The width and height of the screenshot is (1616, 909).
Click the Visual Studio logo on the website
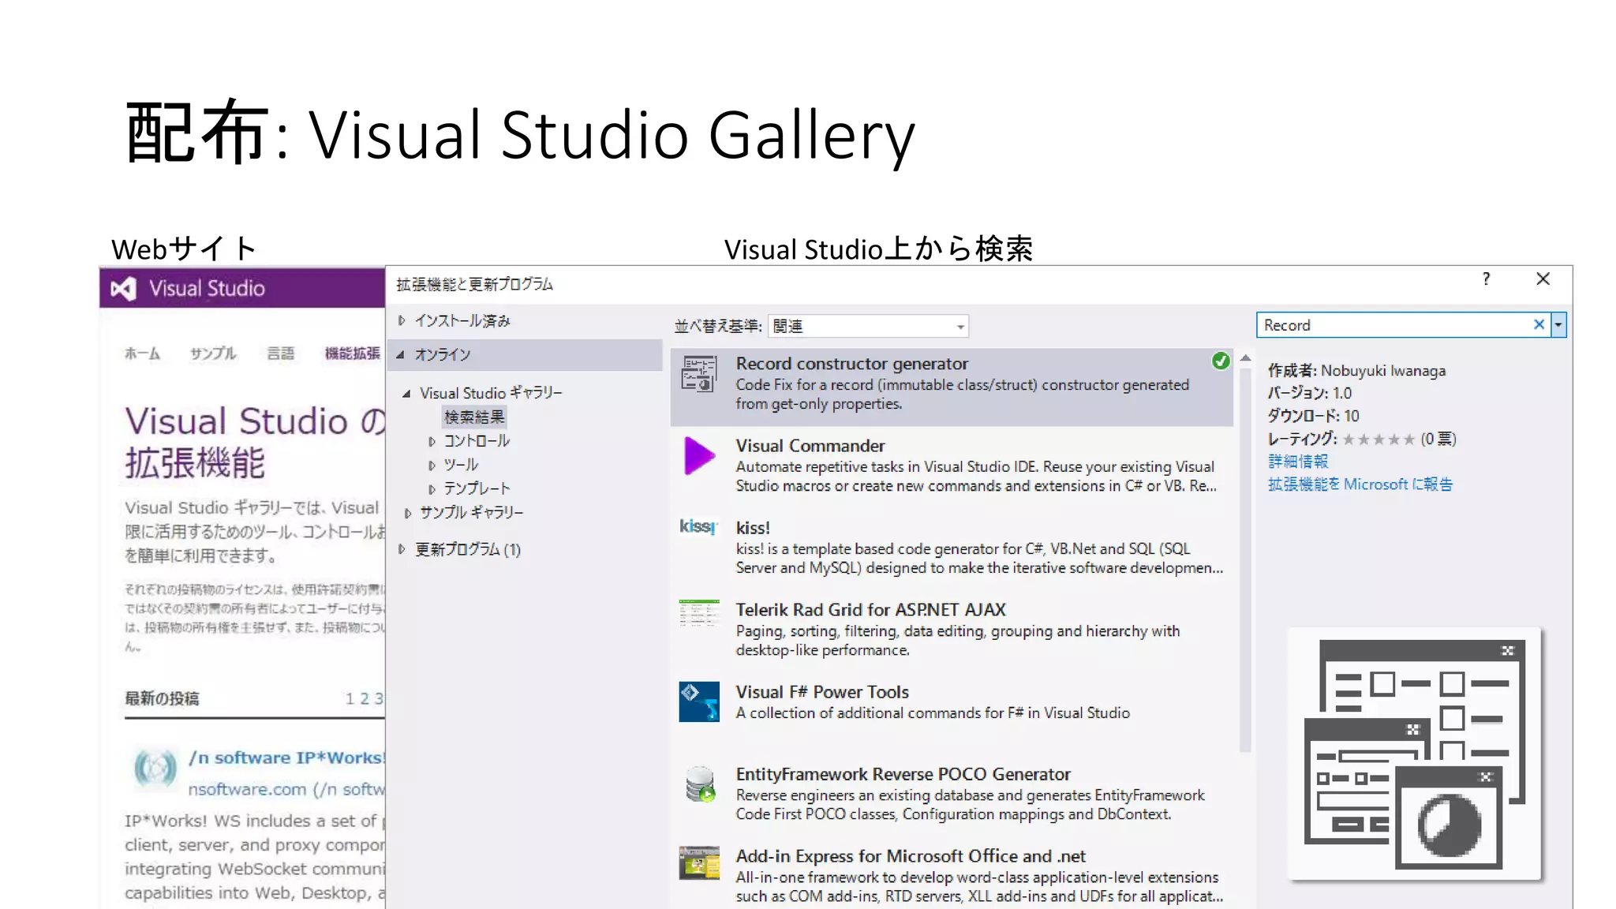pyautogui.click(x=123, y=289)
